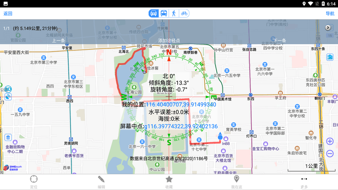Go to next route 下一条
Viewport: 338px width, 190px height.
tap(280, 41)
